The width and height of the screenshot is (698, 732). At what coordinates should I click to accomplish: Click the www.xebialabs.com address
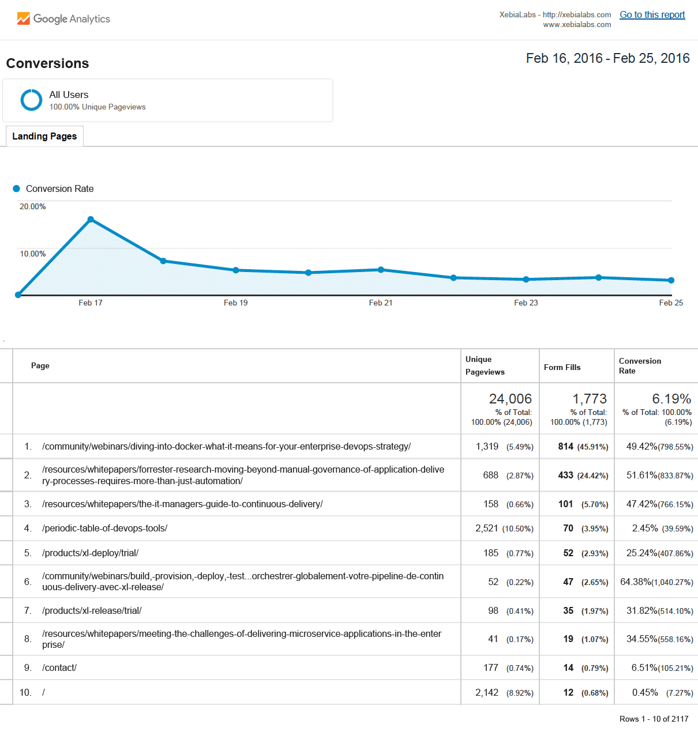click(x=577, y=24)
